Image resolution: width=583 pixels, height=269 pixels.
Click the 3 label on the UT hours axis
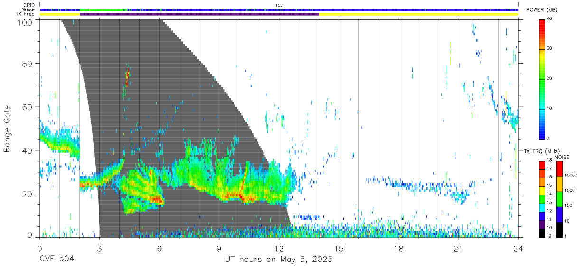tap(99, 248)
